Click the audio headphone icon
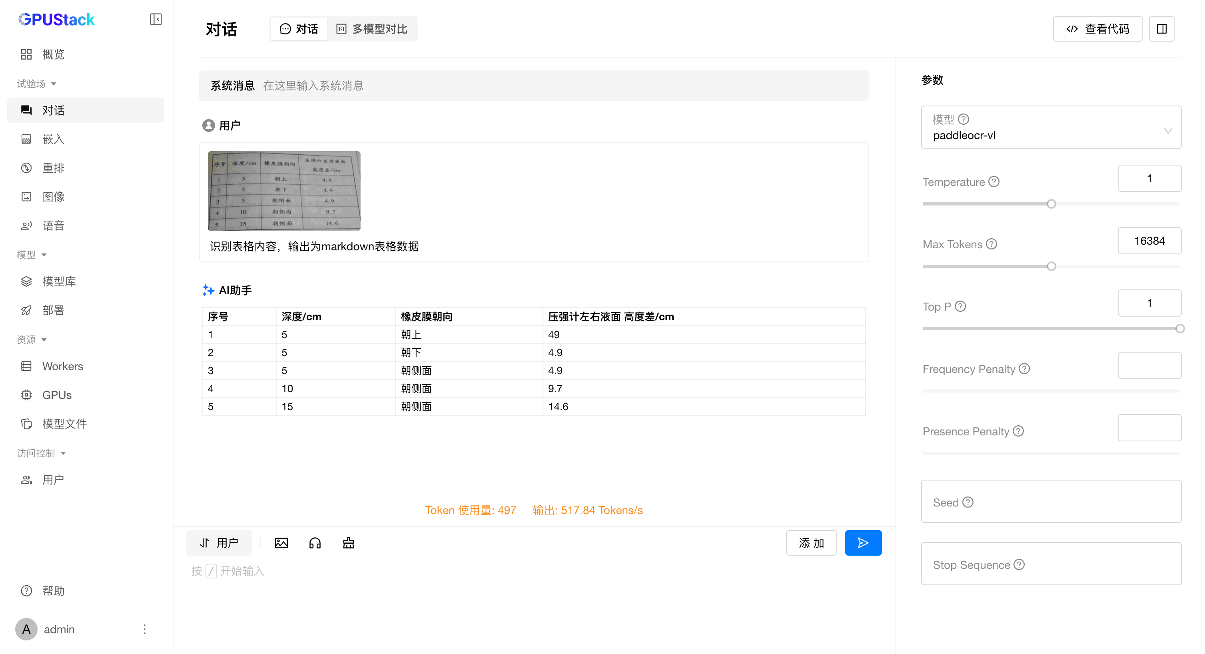Image resolution: width=1205 pixels, height=654 pixels. (x=315, y=542)
